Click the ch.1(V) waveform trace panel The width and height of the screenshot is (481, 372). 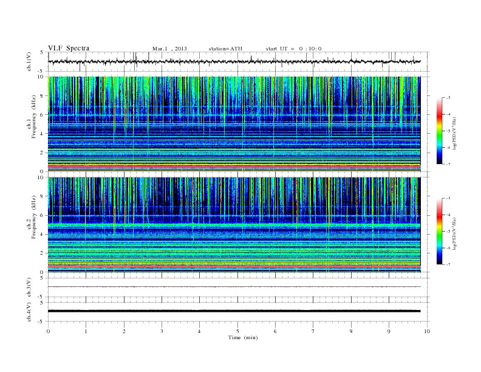pos(239,61)
